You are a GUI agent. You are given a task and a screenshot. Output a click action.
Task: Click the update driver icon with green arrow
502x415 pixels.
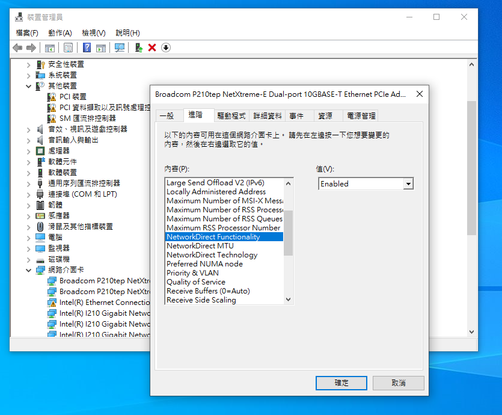click(x=138, y=48)
